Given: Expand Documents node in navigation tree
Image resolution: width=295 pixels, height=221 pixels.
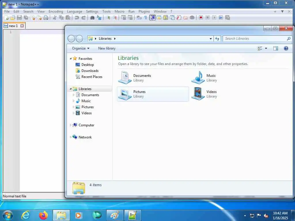Looking at the screenshot, I should pos(73,95).
